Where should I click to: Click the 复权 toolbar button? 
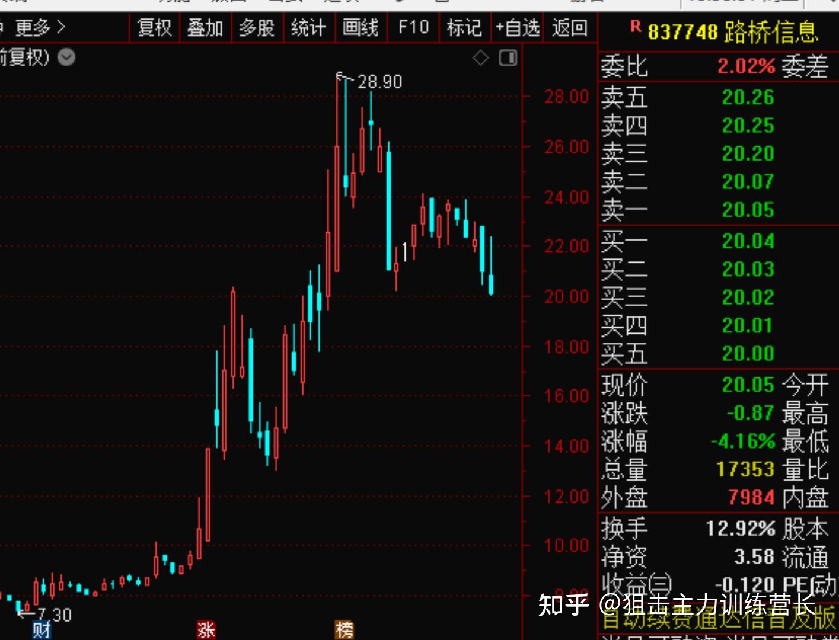(154, 28)
